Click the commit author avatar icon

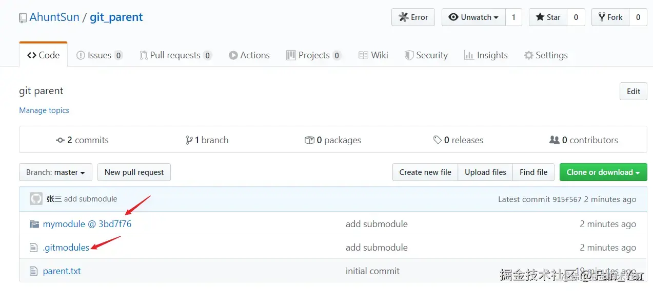tap(36, 199)
